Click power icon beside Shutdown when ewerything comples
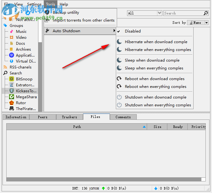Viewport: 212px width, 193px height. tap(119, 105)
